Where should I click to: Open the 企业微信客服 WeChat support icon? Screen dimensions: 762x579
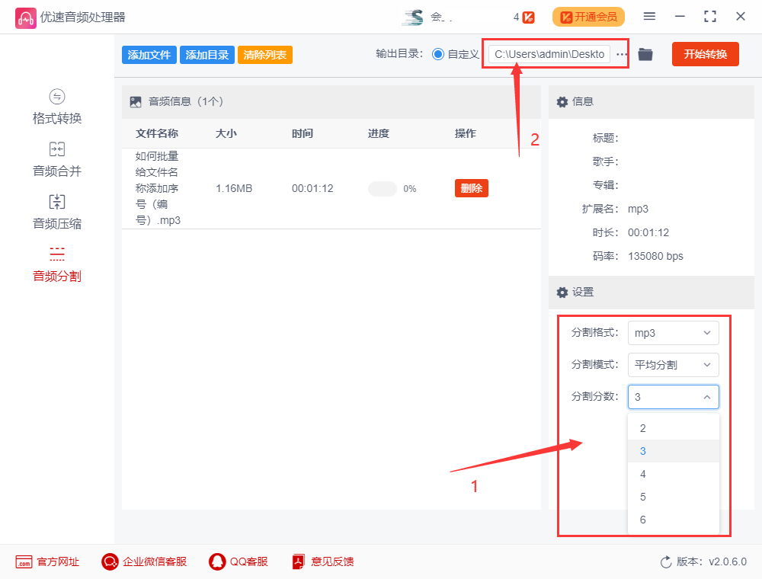tap(110, 561)
